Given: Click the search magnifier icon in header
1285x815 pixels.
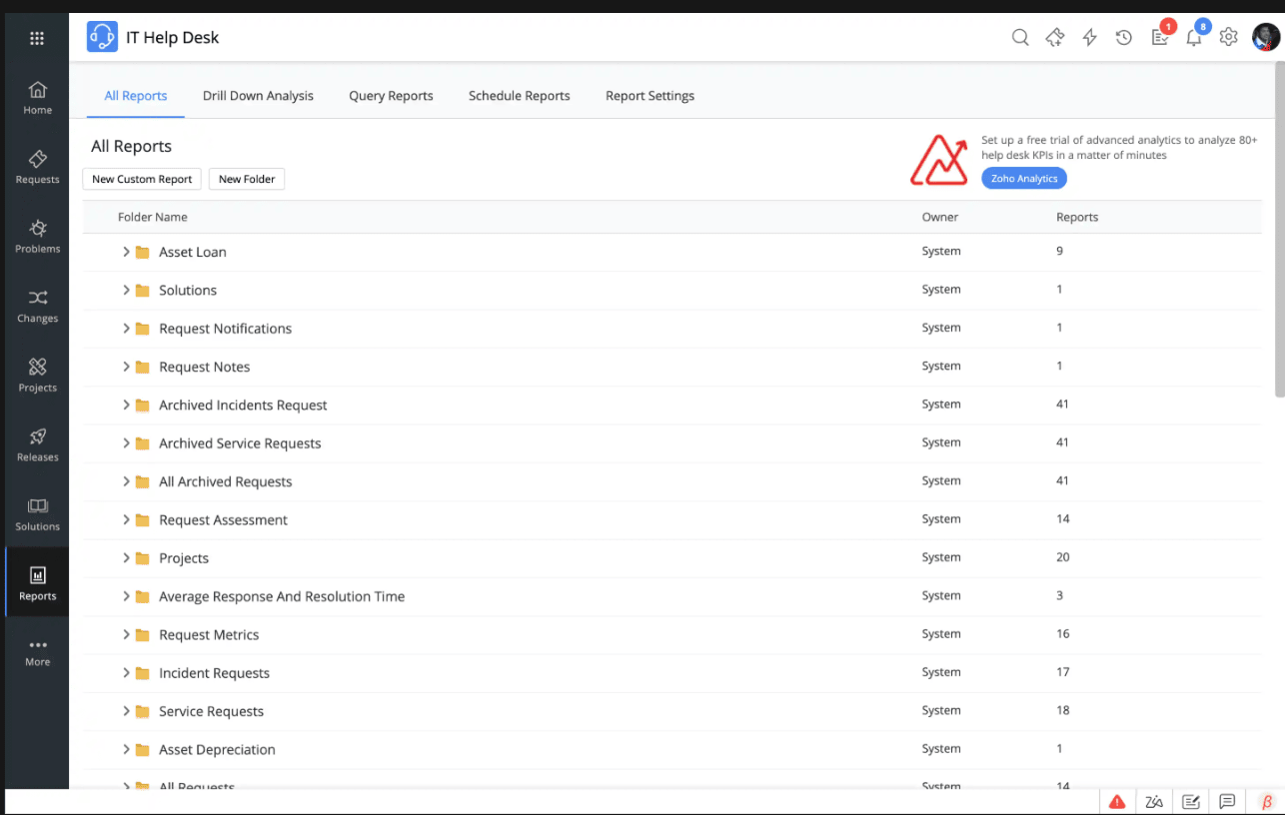Looking at the screenshot, I should 1020,38.
